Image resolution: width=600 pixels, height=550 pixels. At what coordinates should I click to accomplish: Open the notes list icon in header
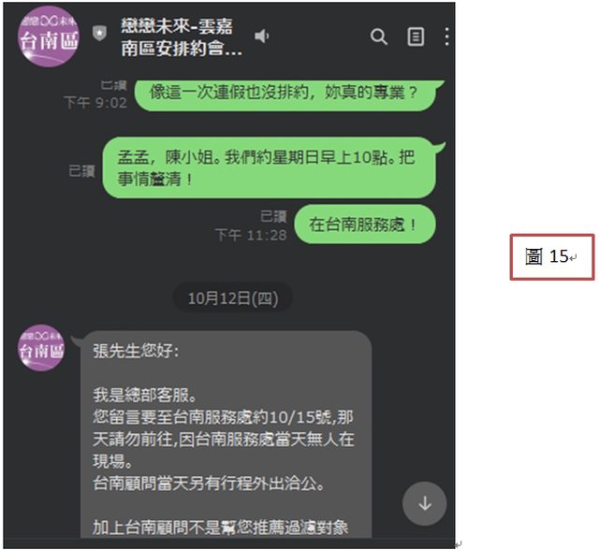tap(416, 37)
